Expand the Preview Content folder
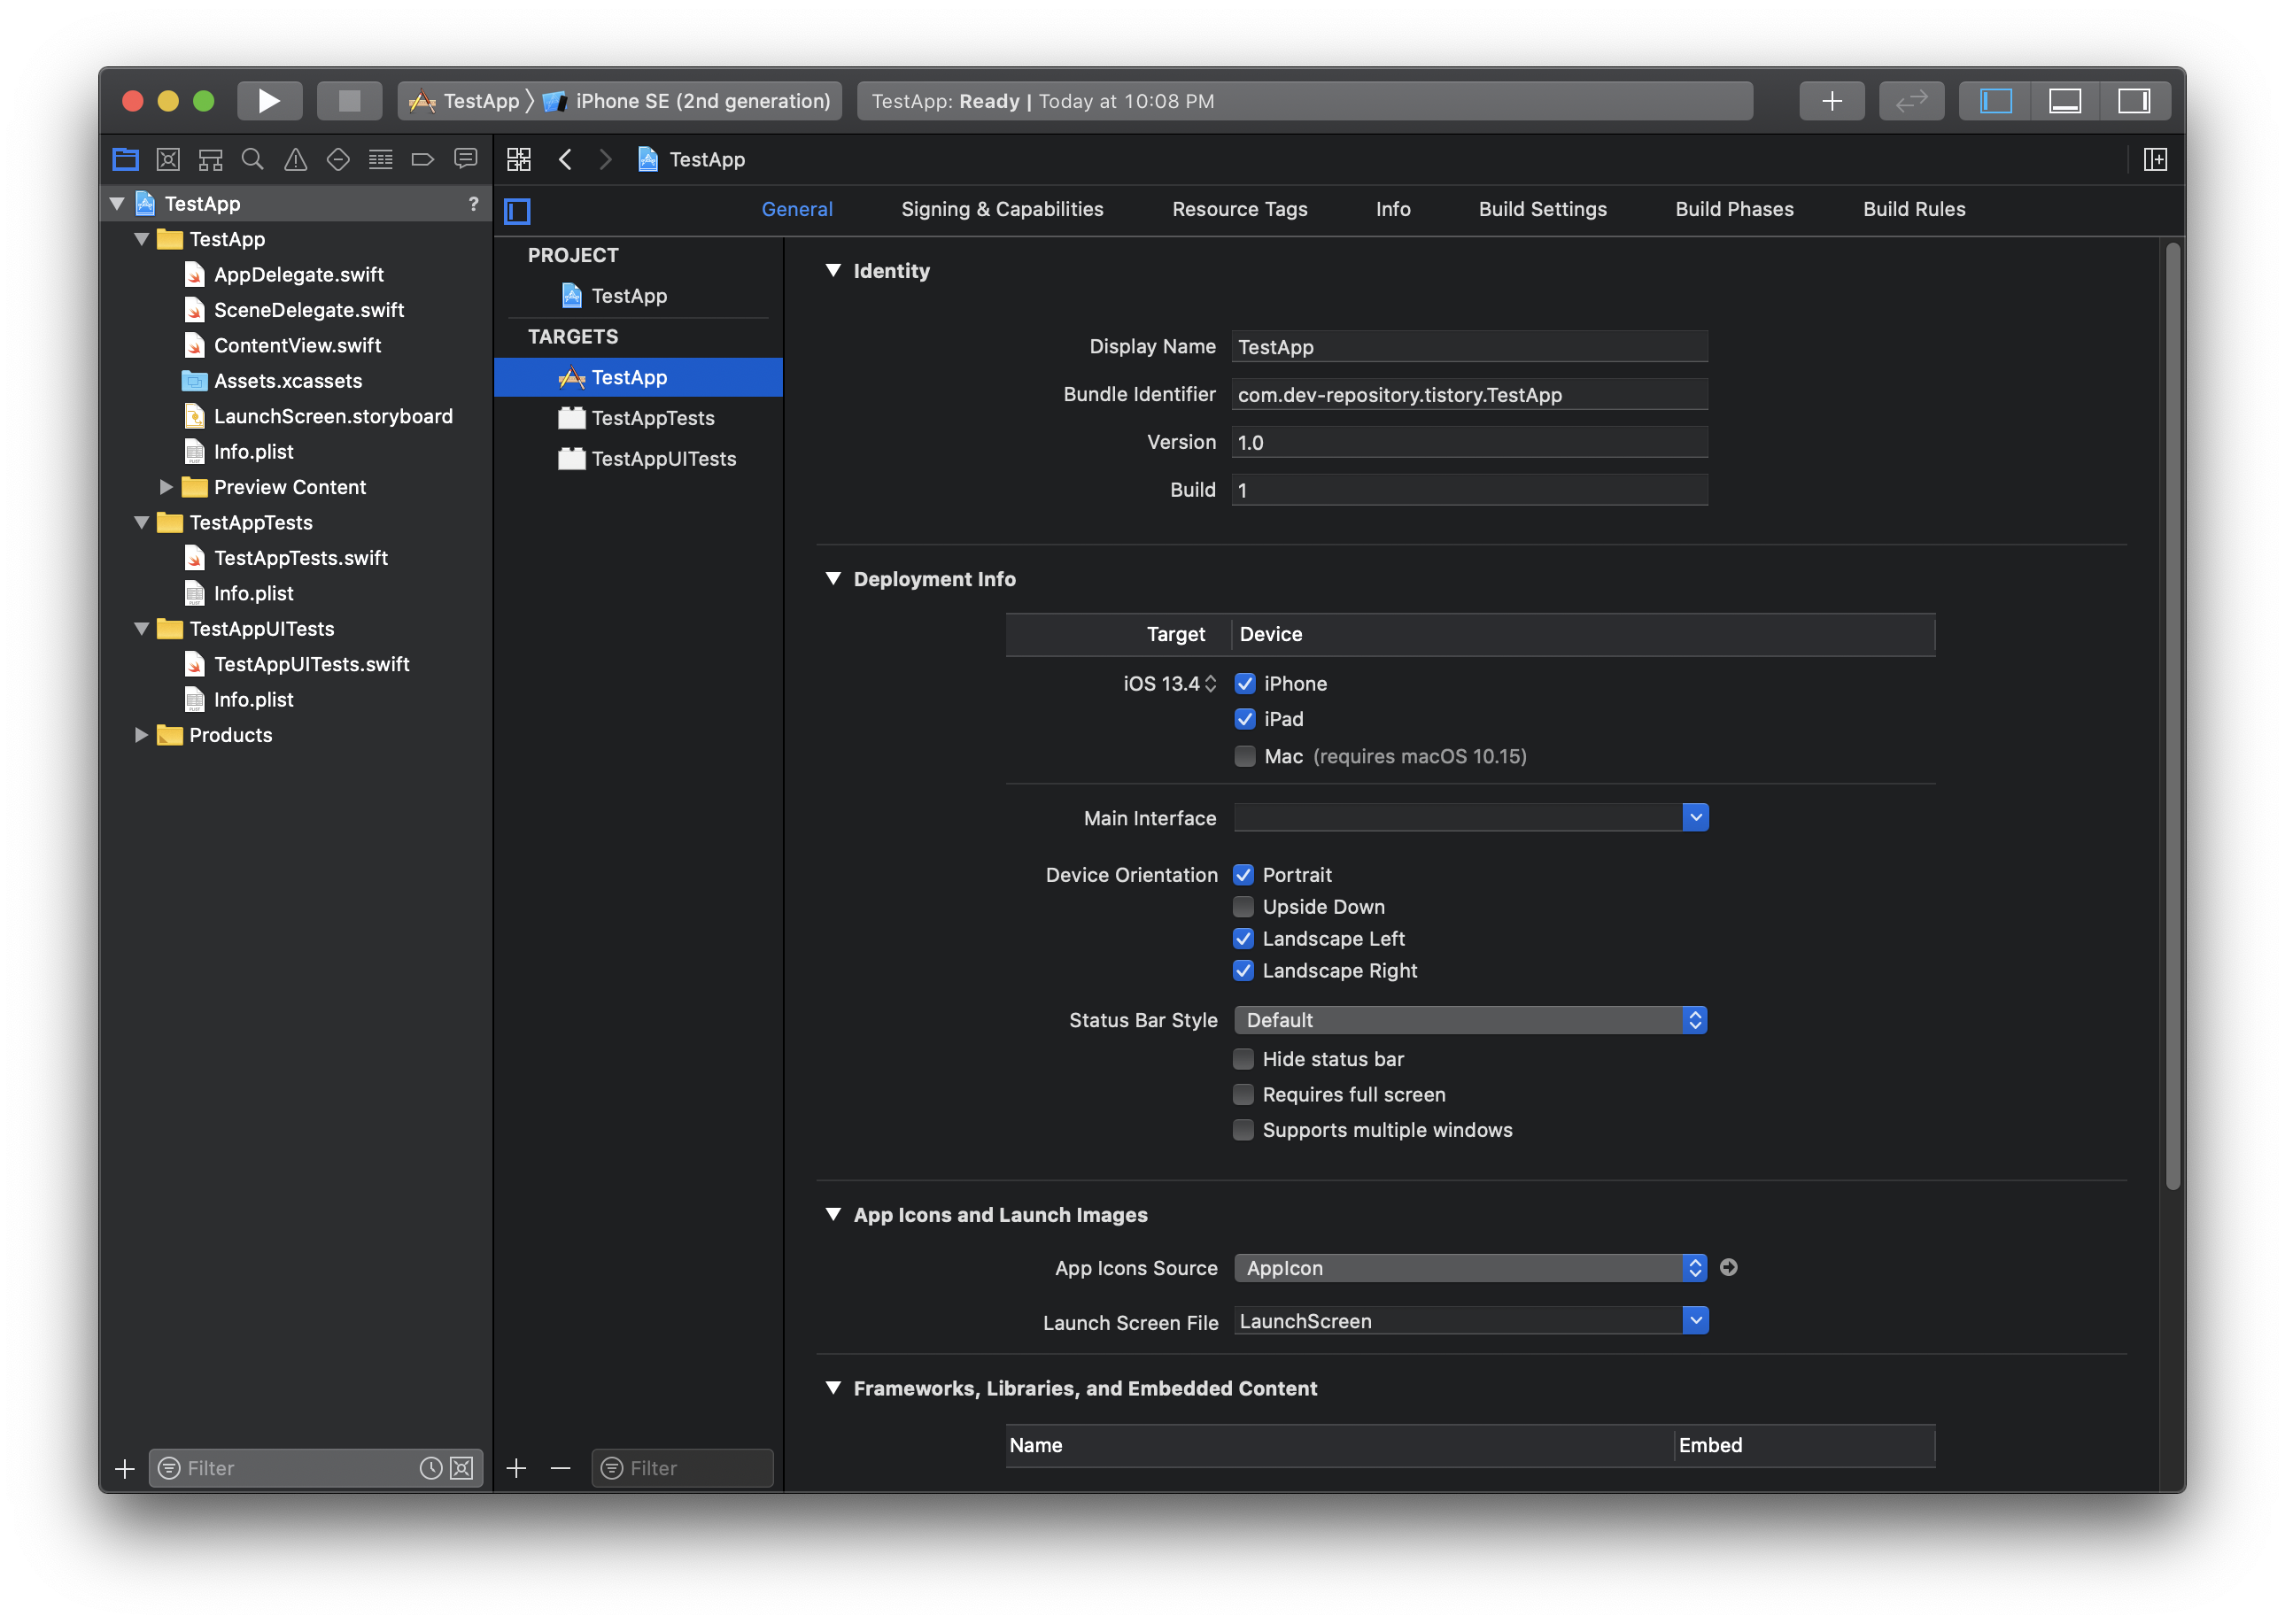Viewport: 2285px width, 1624px height. (x=166, y=487)
